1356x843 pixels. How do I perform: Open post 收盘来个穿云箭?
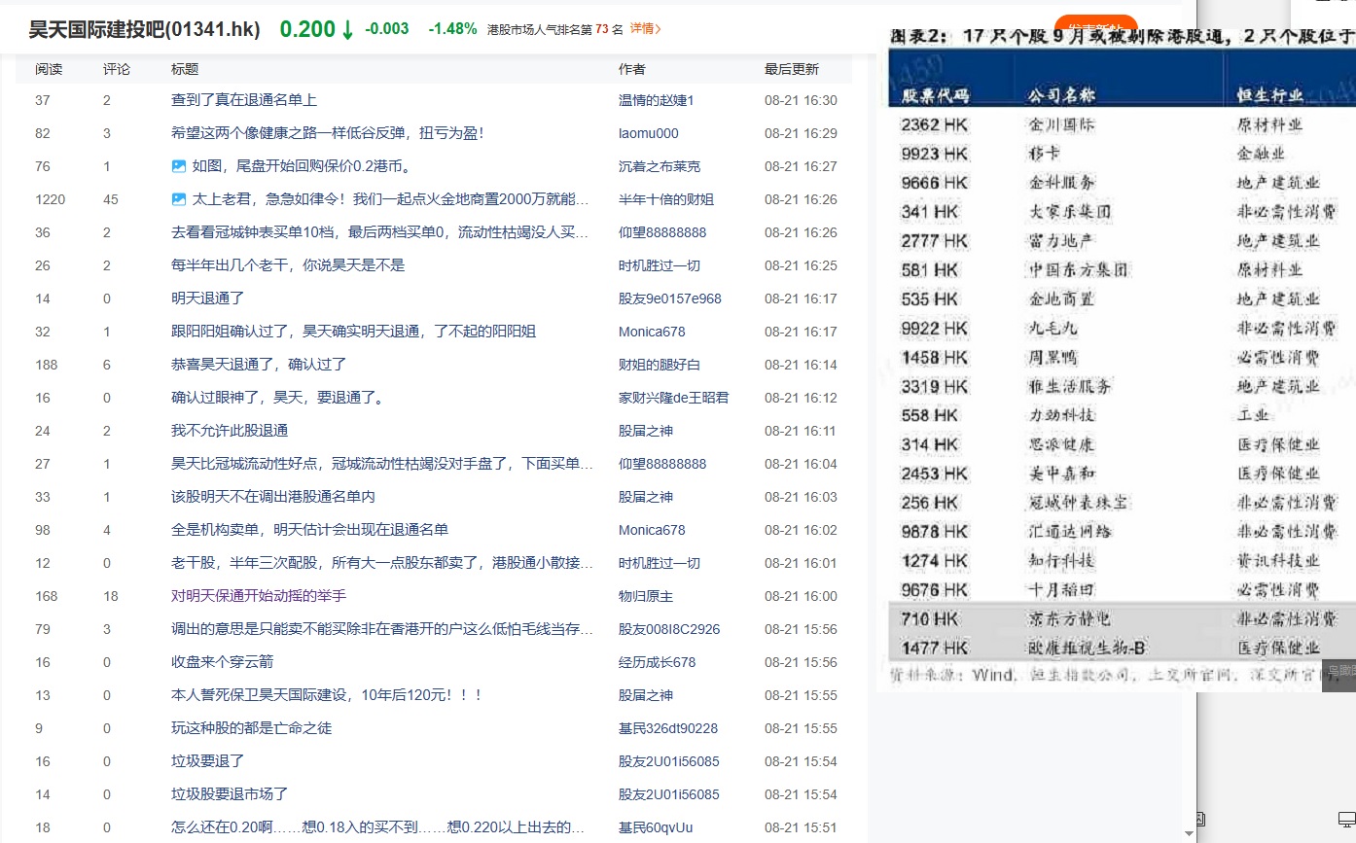(x=222, y=662)
